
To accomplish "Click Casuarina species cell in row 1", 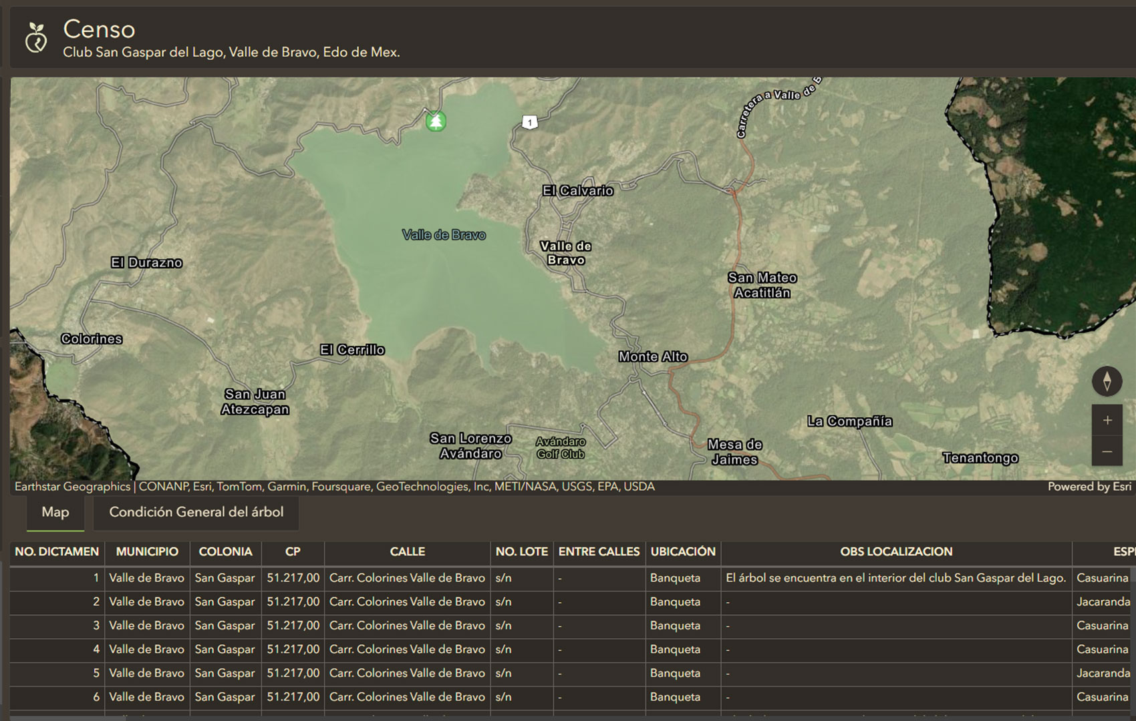I will [1103, 578].
